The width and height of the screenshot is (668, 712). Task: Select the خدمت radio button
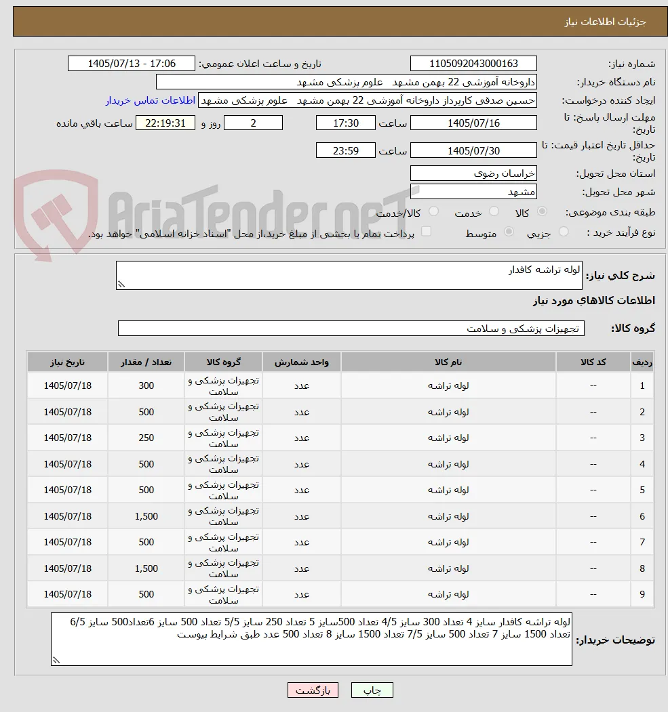click(x=494, y=211)
